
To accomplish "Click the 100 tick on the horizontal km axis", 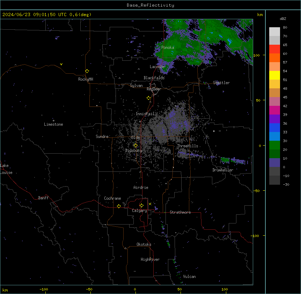I will [225, 289].
